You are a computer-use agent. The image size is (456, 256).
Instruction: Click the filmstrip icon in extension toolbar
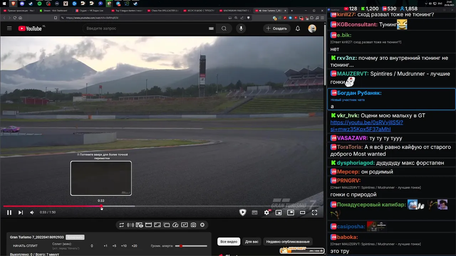click(166, 225)
